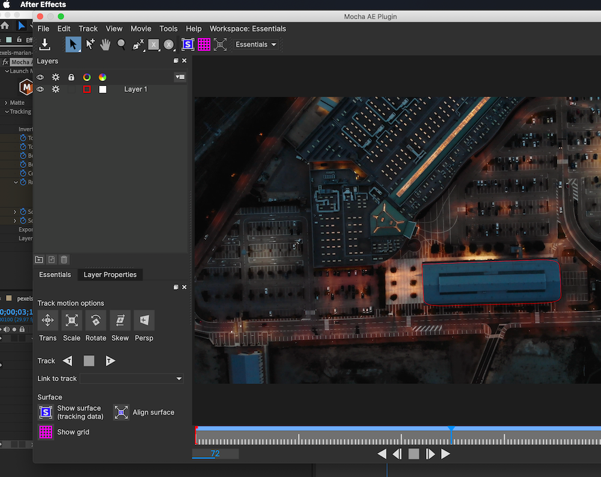The image size is (601, 477).
Task: Open the Essentials workspace dropdown
Action: [256, 44]
